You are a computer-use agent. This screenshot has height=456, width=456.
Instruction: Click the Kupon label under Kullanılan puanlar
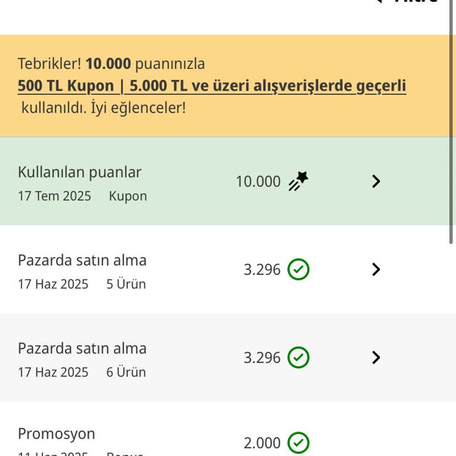[128, 196]
